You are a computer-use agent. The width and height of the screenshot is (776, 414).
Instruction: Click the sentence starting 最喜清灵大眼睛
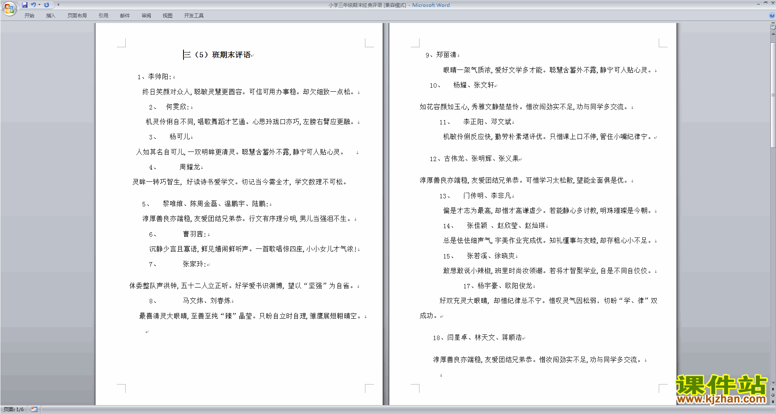(x=251, y=316)
